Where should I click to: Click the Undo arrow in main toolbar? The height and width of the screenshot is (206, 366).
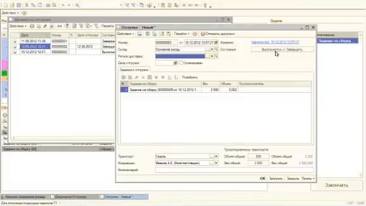[63, 5]
